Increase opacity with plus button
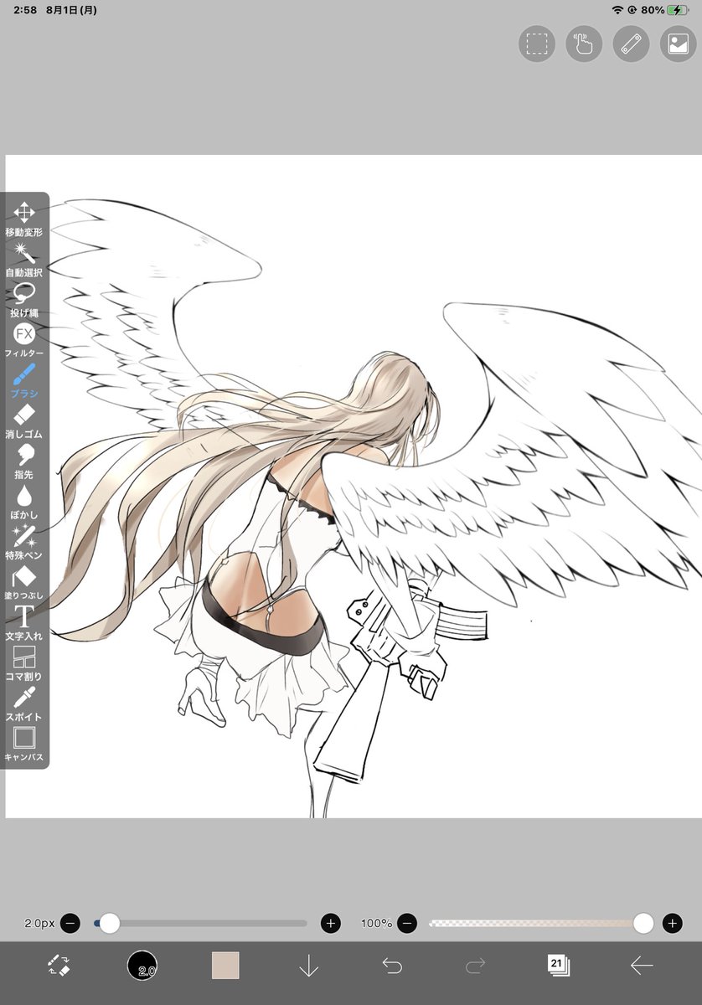 [672, 923]
